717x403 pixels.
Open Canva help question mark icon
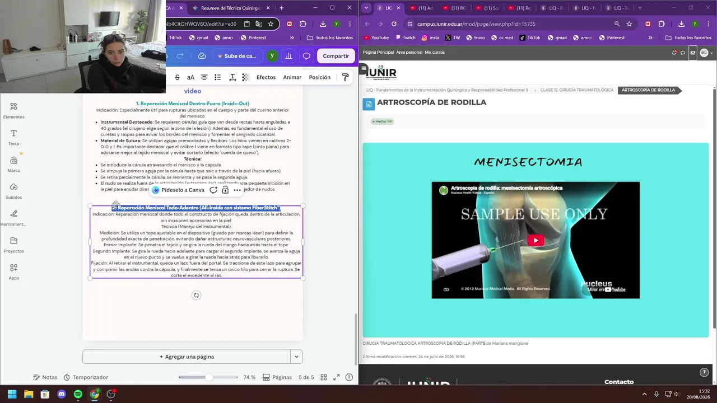pos(350,377)
